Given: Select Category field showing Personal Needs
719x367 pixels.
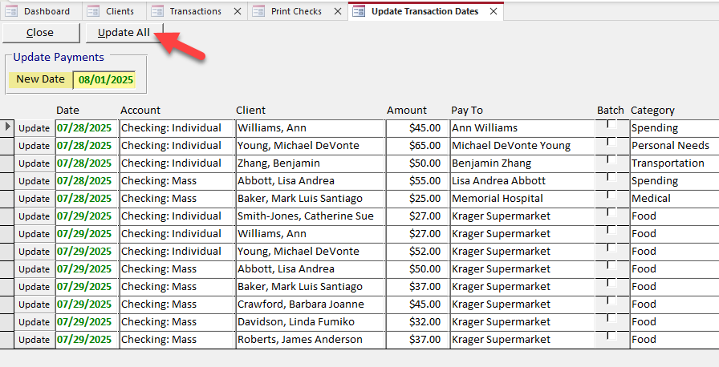Looking at the screenshot, I should click(672, 146).
